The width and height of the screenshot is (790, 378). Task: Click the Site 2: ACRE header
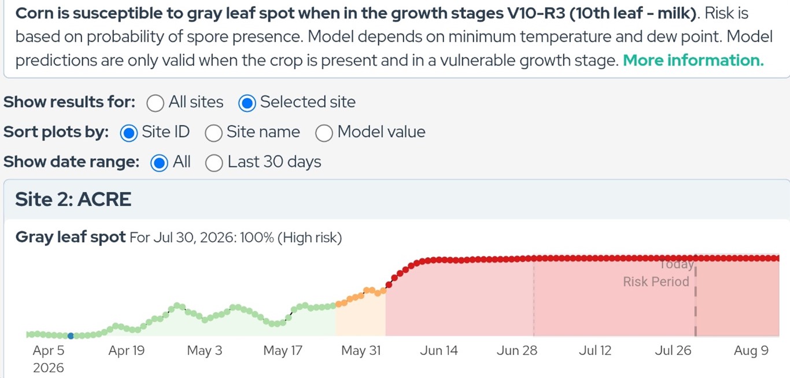pyautogui.click(x=73, y=199)
